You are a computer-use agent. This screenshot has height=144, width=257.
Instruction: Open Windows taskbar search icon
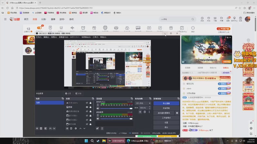pyautogui.click(x=92, y=141)
